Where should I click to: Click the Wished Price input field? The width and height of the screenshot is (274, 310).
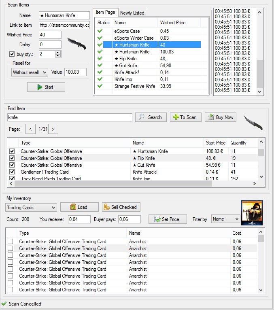click(x=50, y=35)
